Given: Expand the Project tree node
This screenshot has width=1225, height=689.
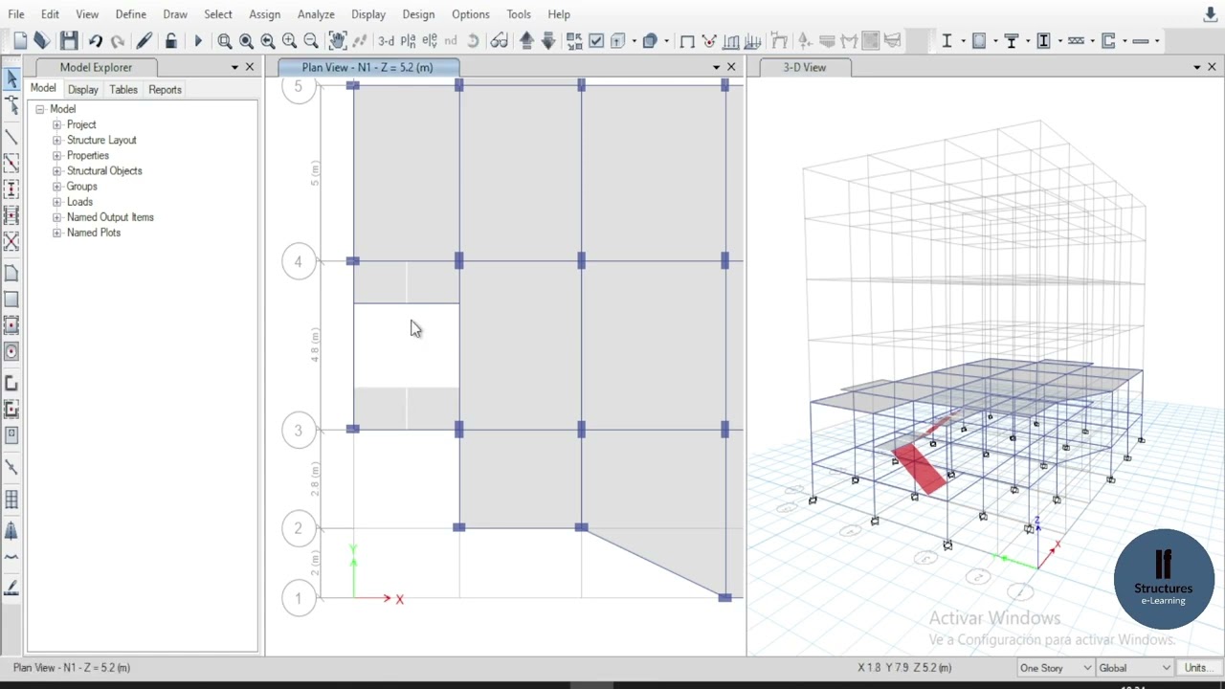Looking at the screenshot, I should pos(56,124).
